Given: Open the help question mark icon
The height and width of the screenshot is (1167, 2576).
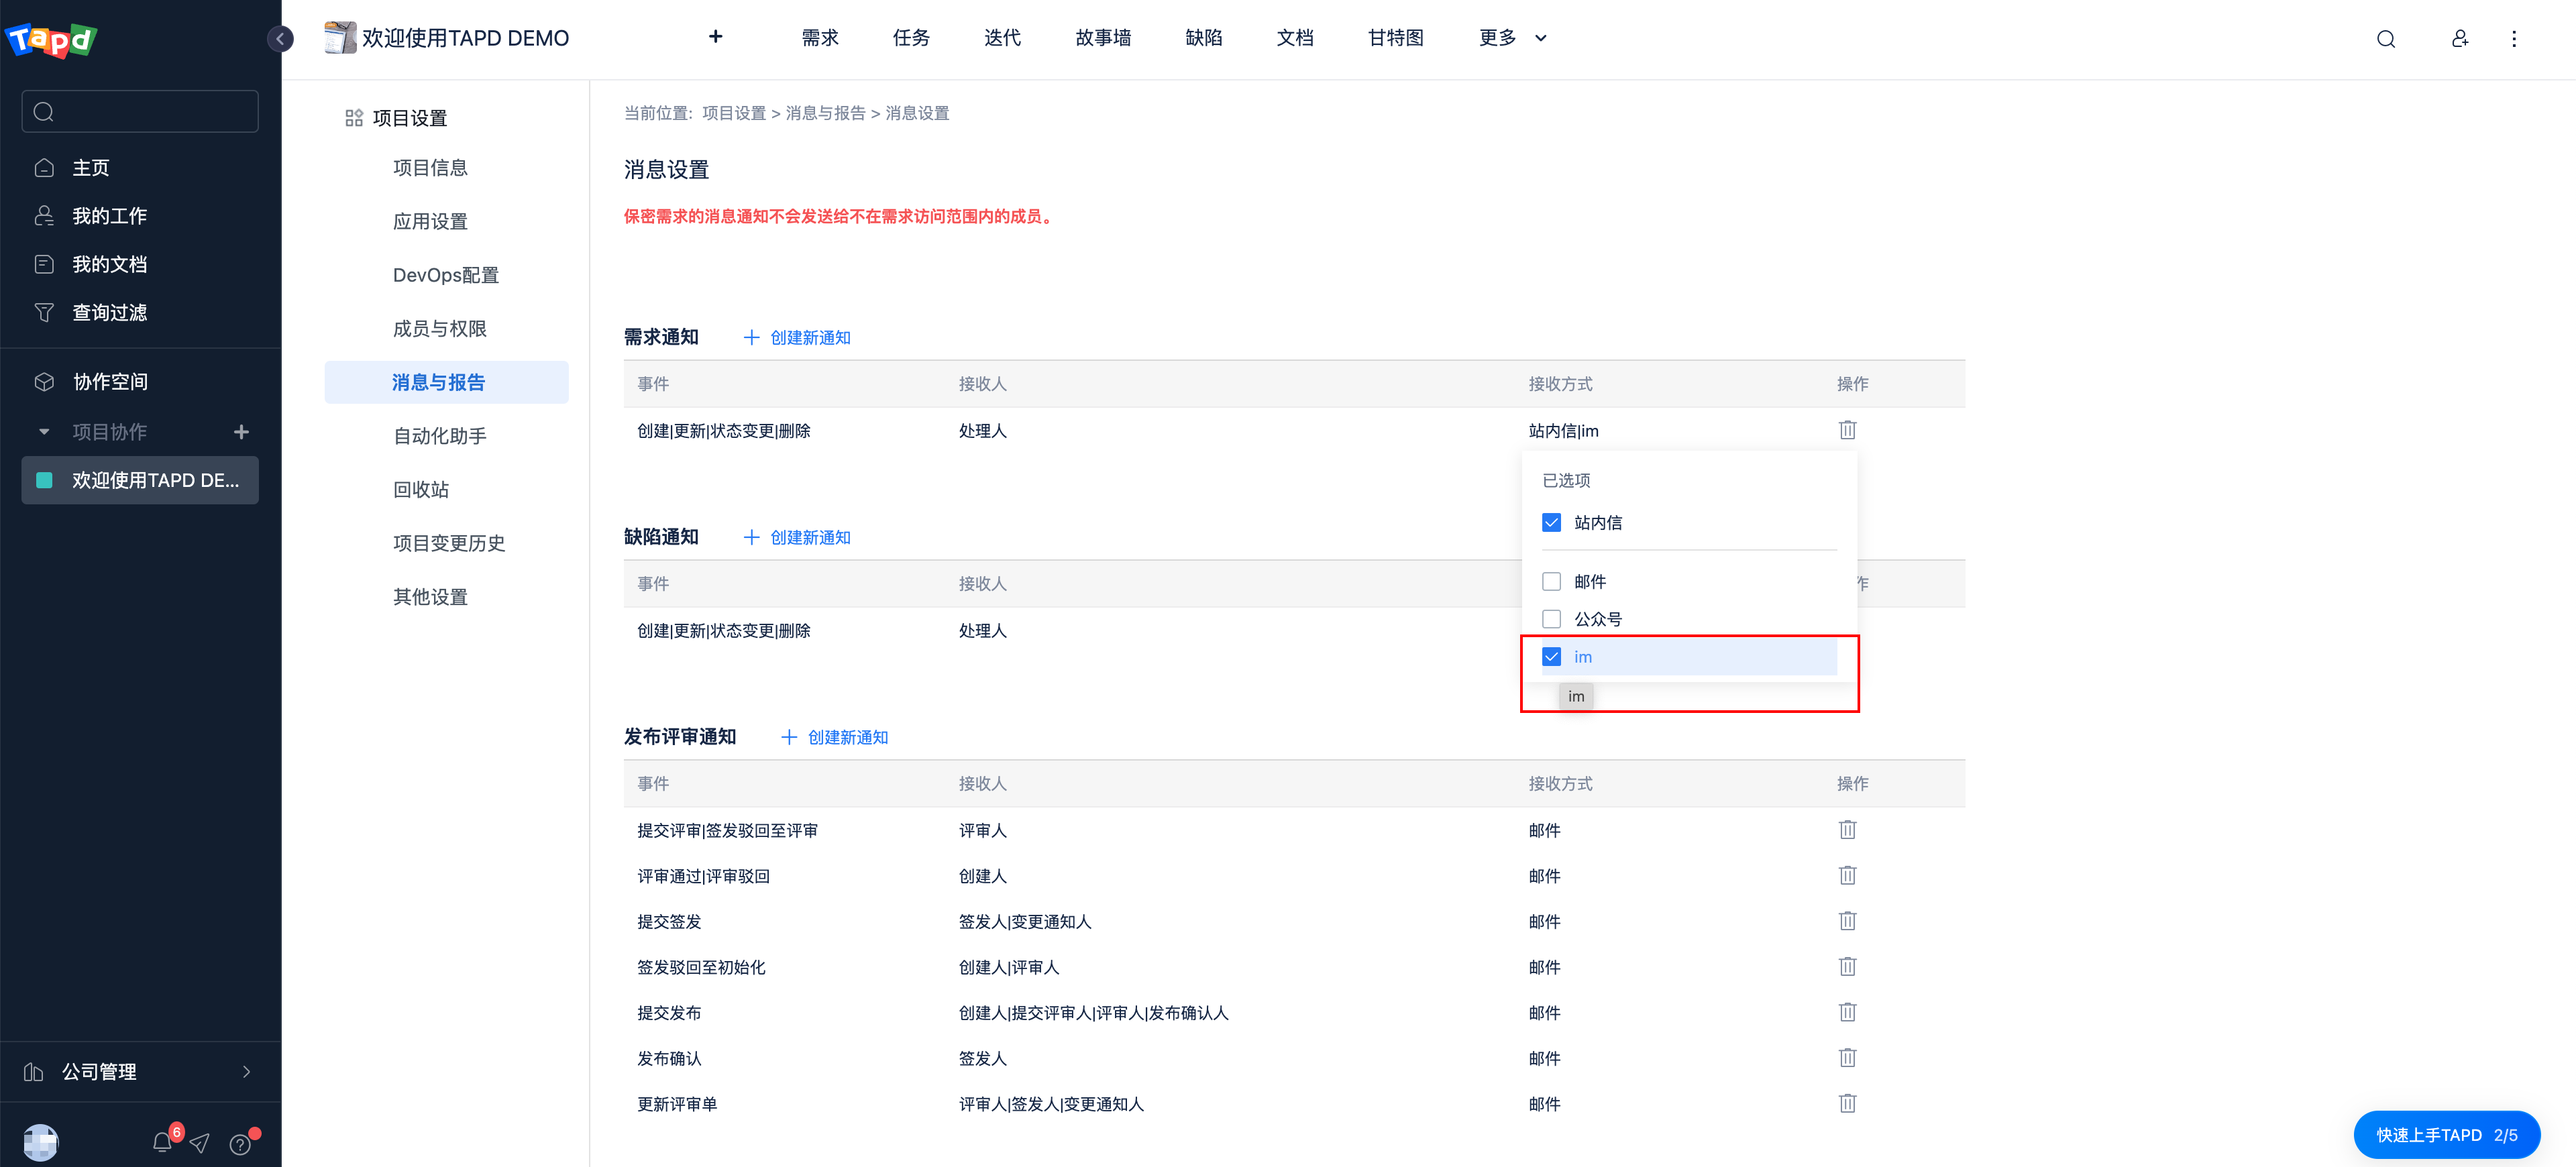Looking at the screenshot, I should 240,1144.
